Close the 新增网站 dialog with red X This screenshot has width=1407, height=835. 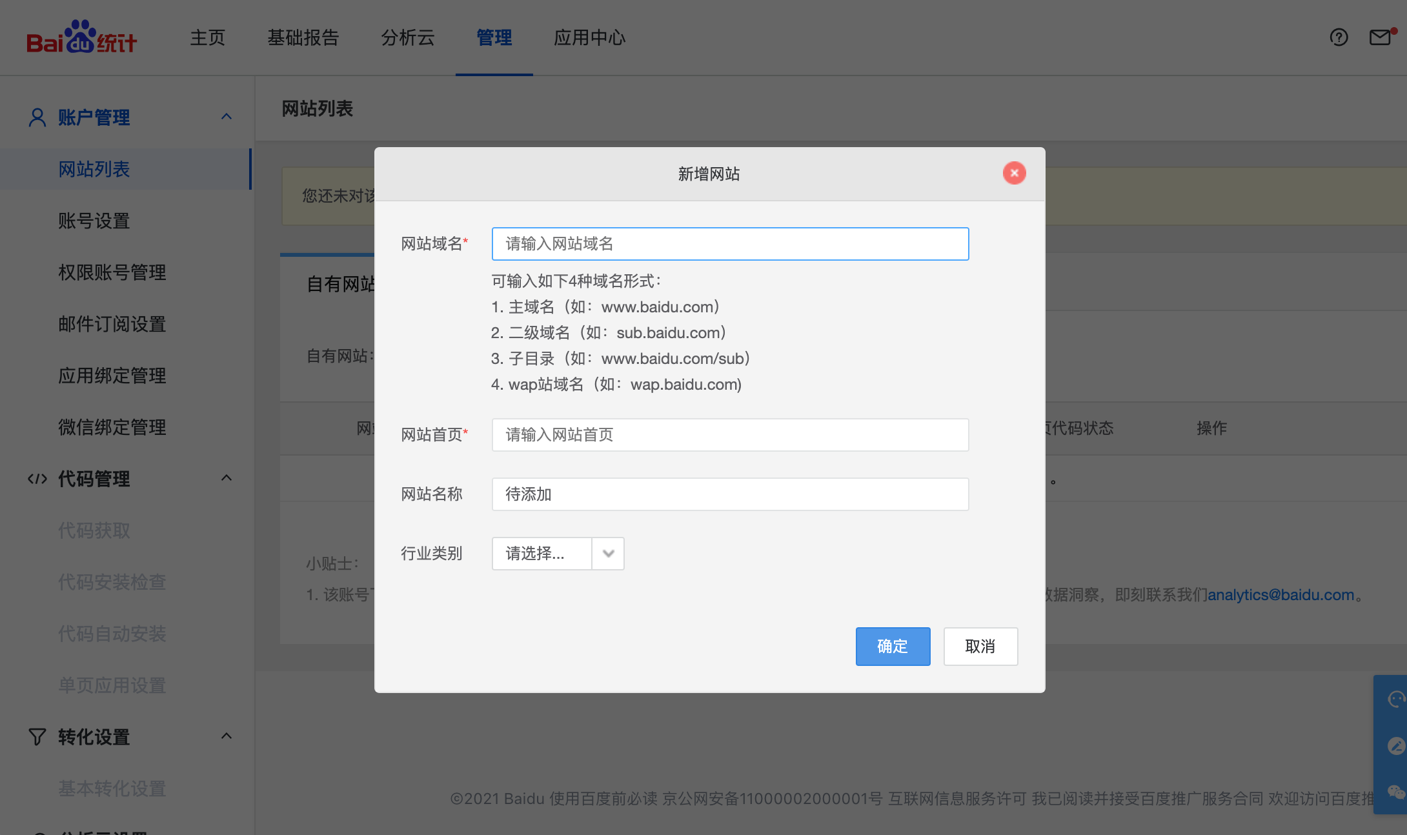click(x=1014, y=173)
